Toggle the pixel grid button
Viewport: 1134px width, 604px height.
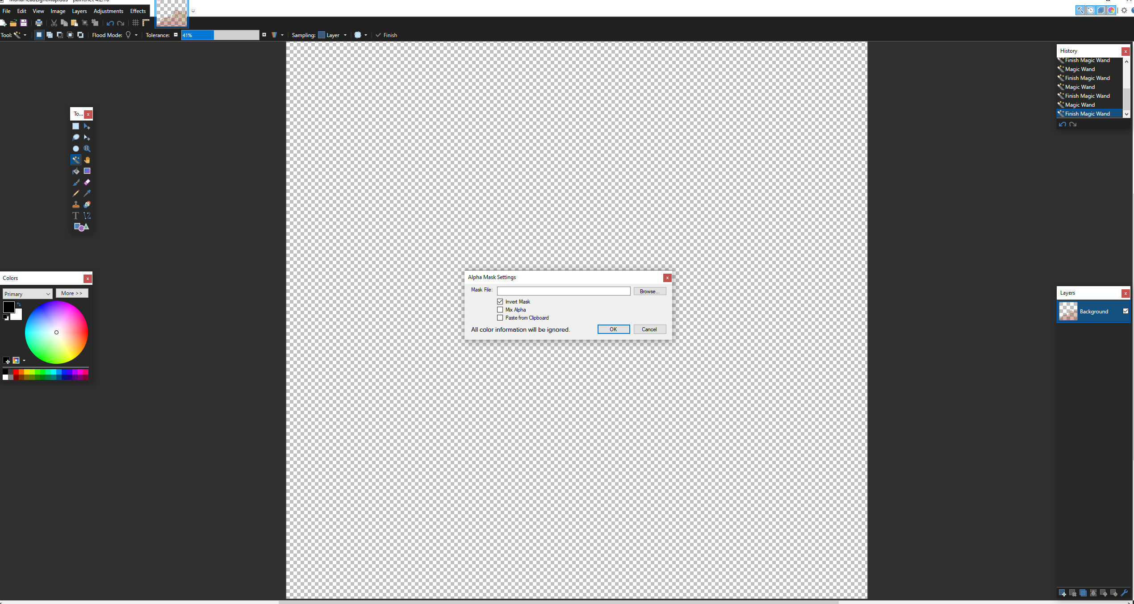coord(135,23)
